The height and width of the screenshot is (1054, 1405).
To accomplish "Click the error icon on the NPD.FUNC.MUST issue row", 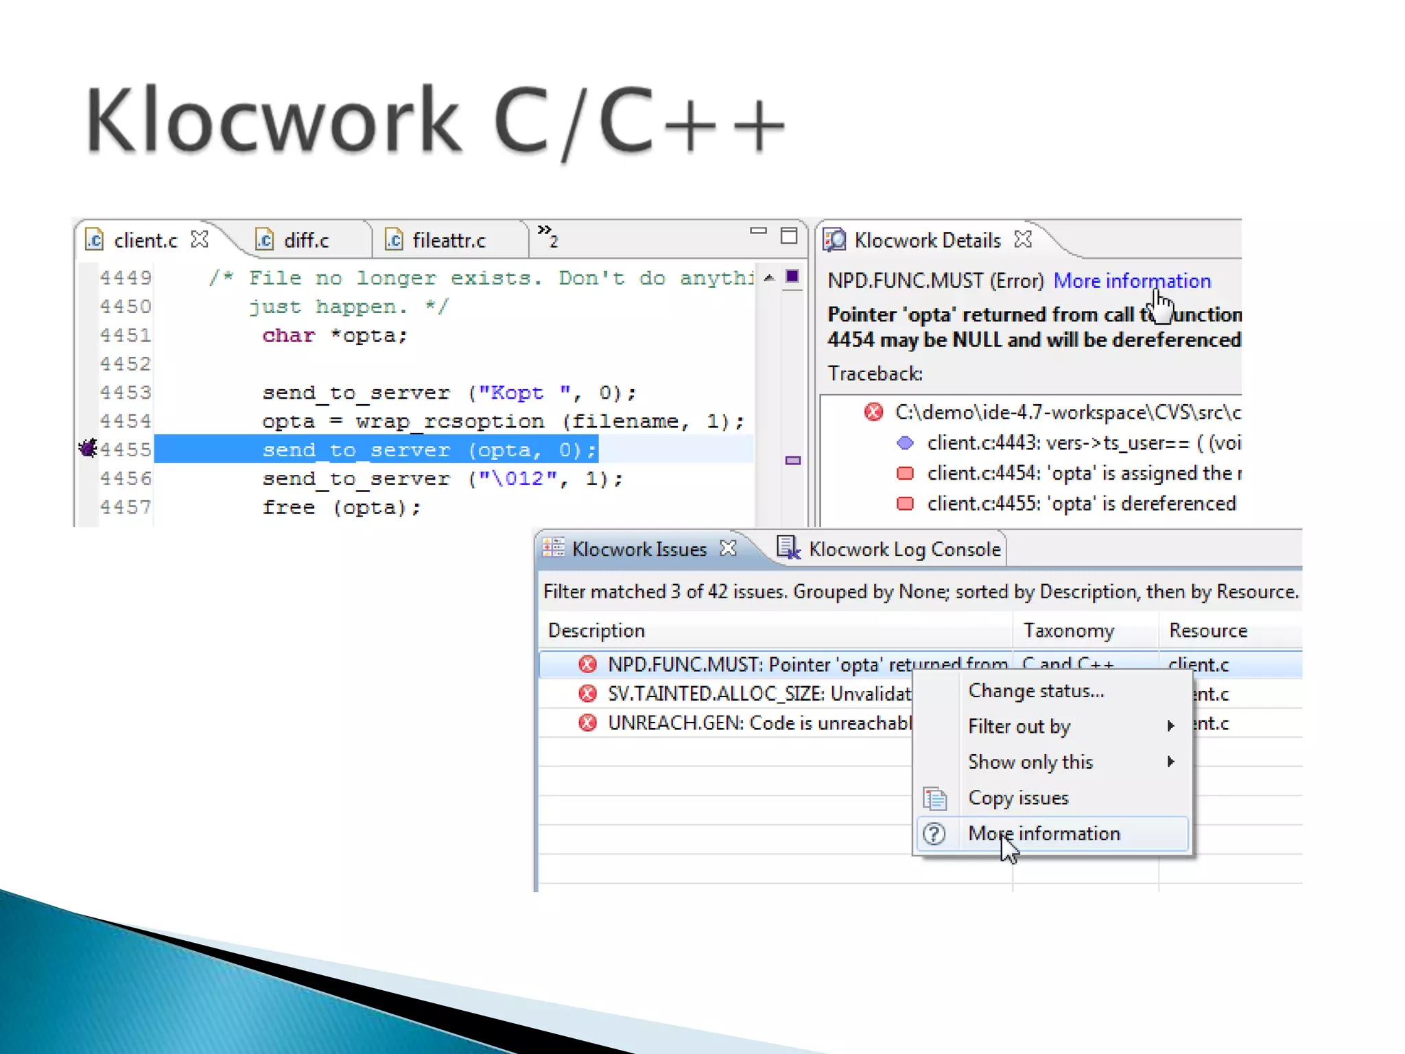I will 587,664.
